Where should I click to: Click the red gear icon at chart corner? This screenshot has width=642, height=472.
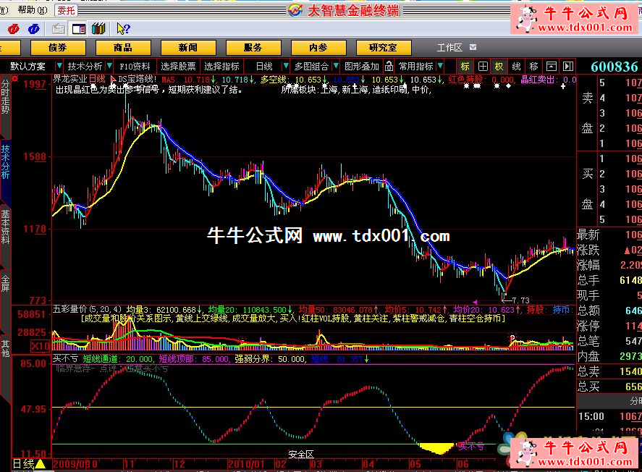15,79
